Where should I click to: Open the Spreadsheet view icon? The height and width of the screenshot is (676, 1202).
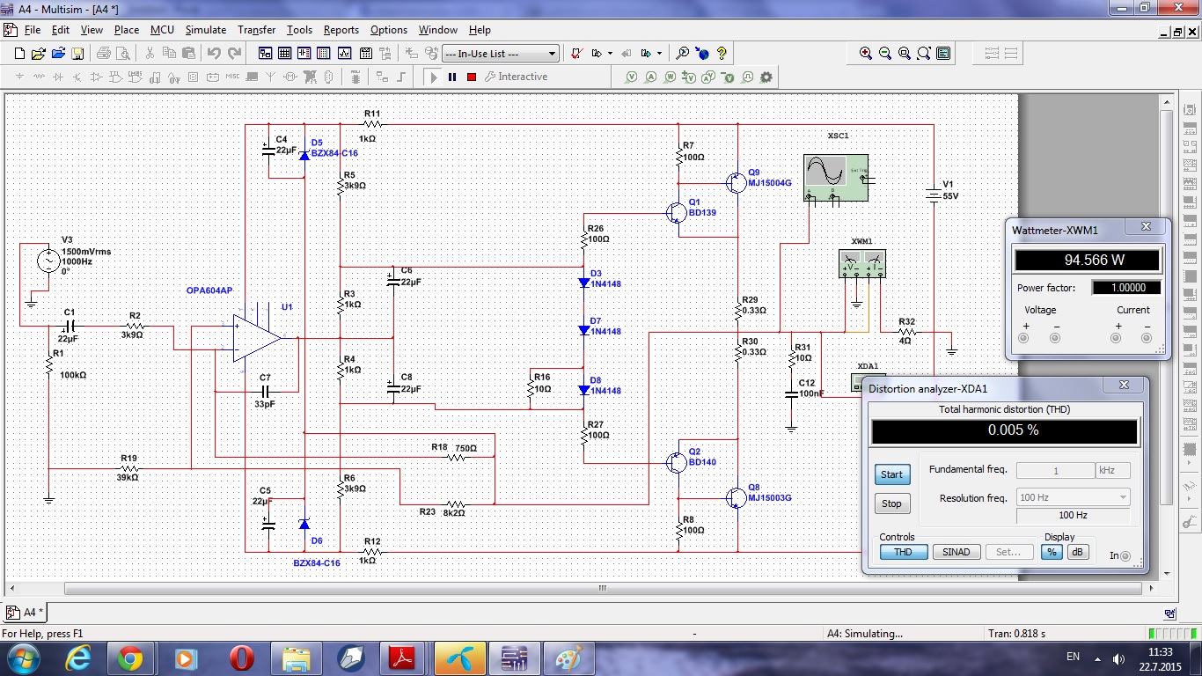click(284, 54)
